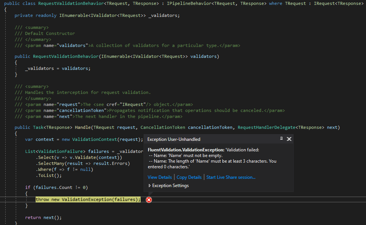Screen dimensions: 366x225
Task: Click the highlighted throw new ValidationException line
Action: point(88,199)
